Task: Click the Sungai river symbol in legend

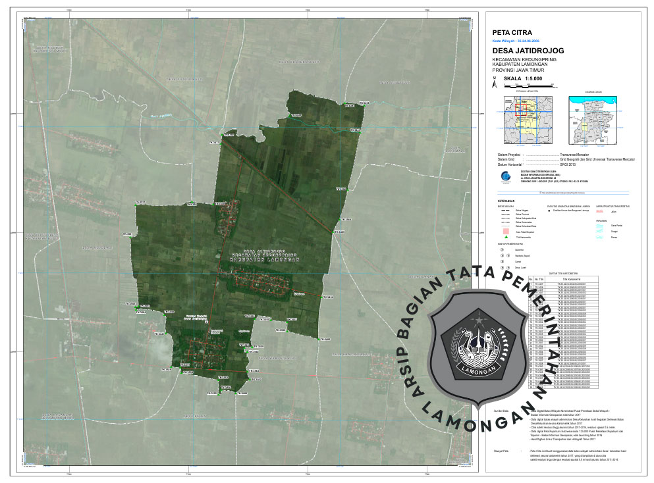Action: click(x=600, y=232)
